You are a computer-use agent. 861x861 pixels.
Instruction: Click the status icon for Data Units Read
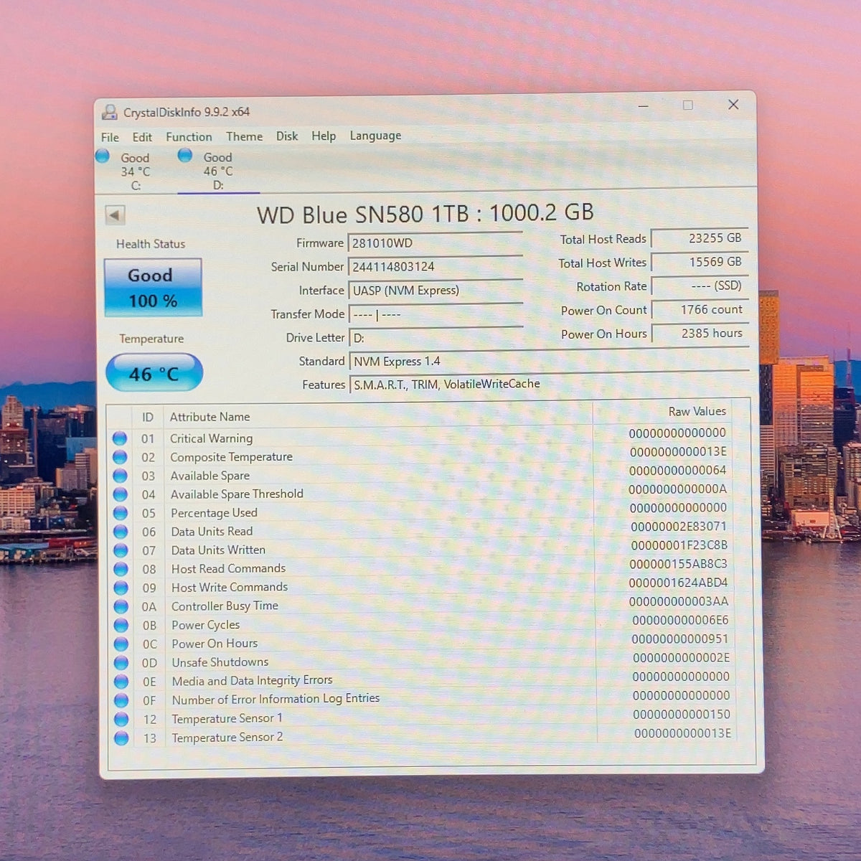click(x=121, y=532)
